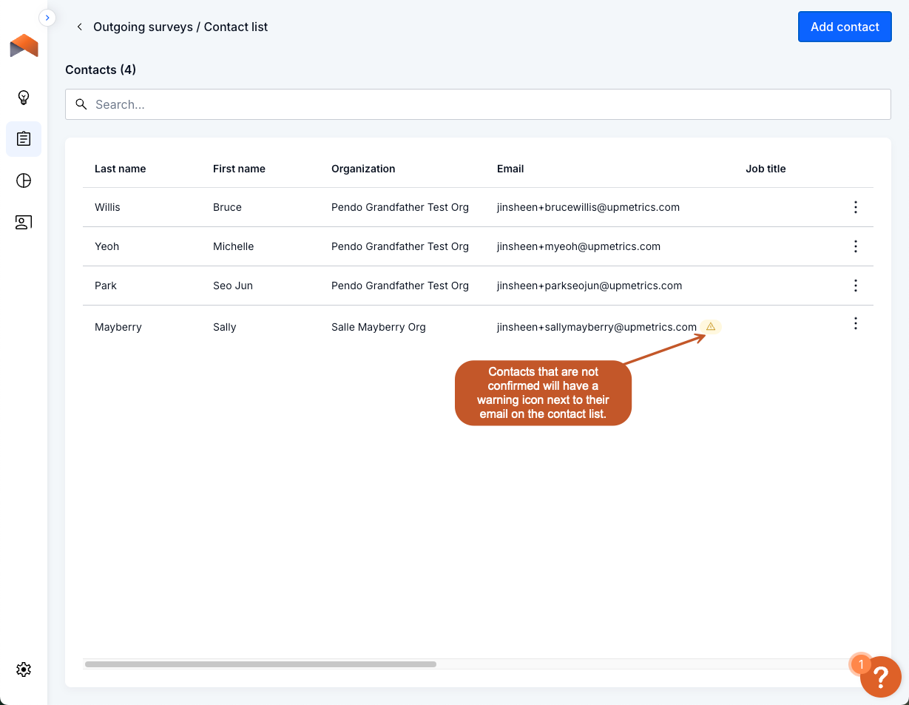The width and height of the screenshot is (909, 705).
Task: Click the Last name column header
Action: tap(120, 169)
